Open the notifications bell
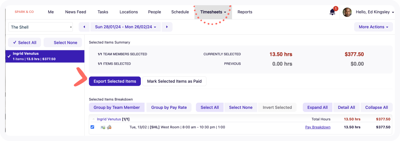This screenshot has height=141, width=400. click(x=332, y=12)
